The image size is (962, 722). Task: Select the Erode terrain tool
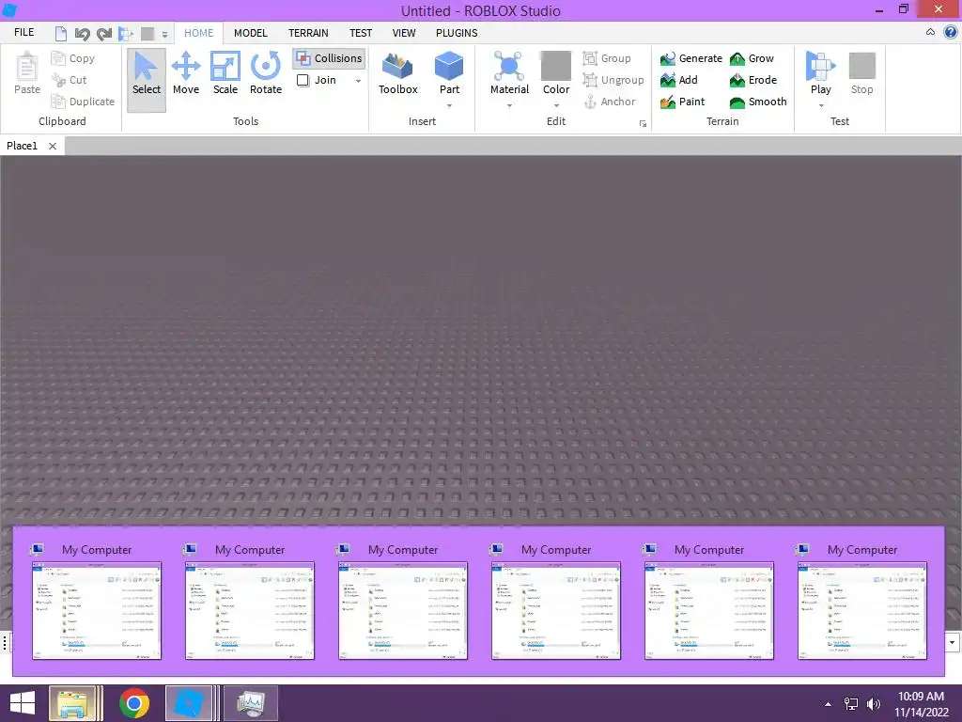tap(753, 80)
